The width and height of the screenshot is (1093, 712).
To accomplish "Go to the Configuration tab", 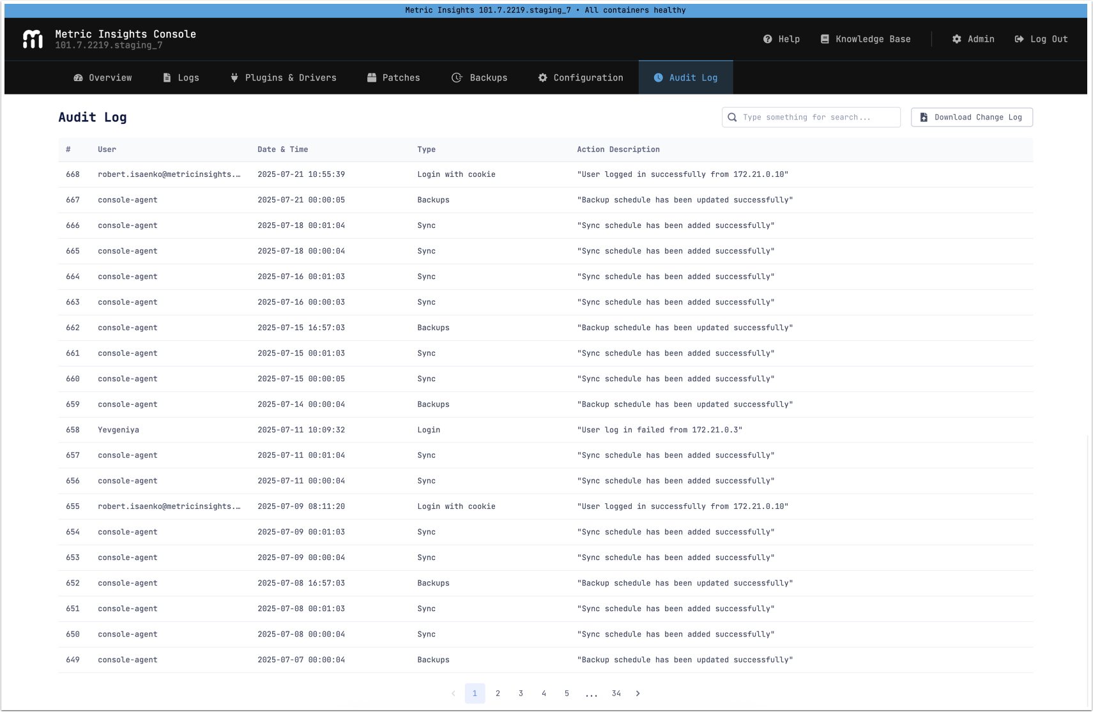I will pos(581,78).
